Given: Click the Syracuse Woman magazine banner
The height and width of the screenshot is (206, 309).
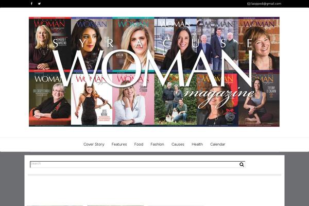Looking at the screenshot, I should point(154,72).
